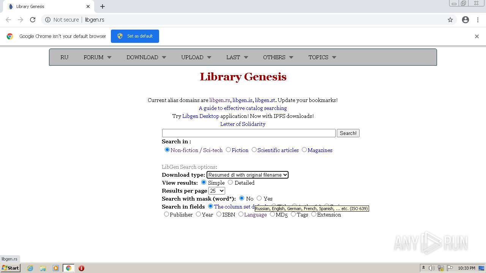
Task: Open the Chrome profile avatar
Action: pyautogui.click(x=465, y=20)
